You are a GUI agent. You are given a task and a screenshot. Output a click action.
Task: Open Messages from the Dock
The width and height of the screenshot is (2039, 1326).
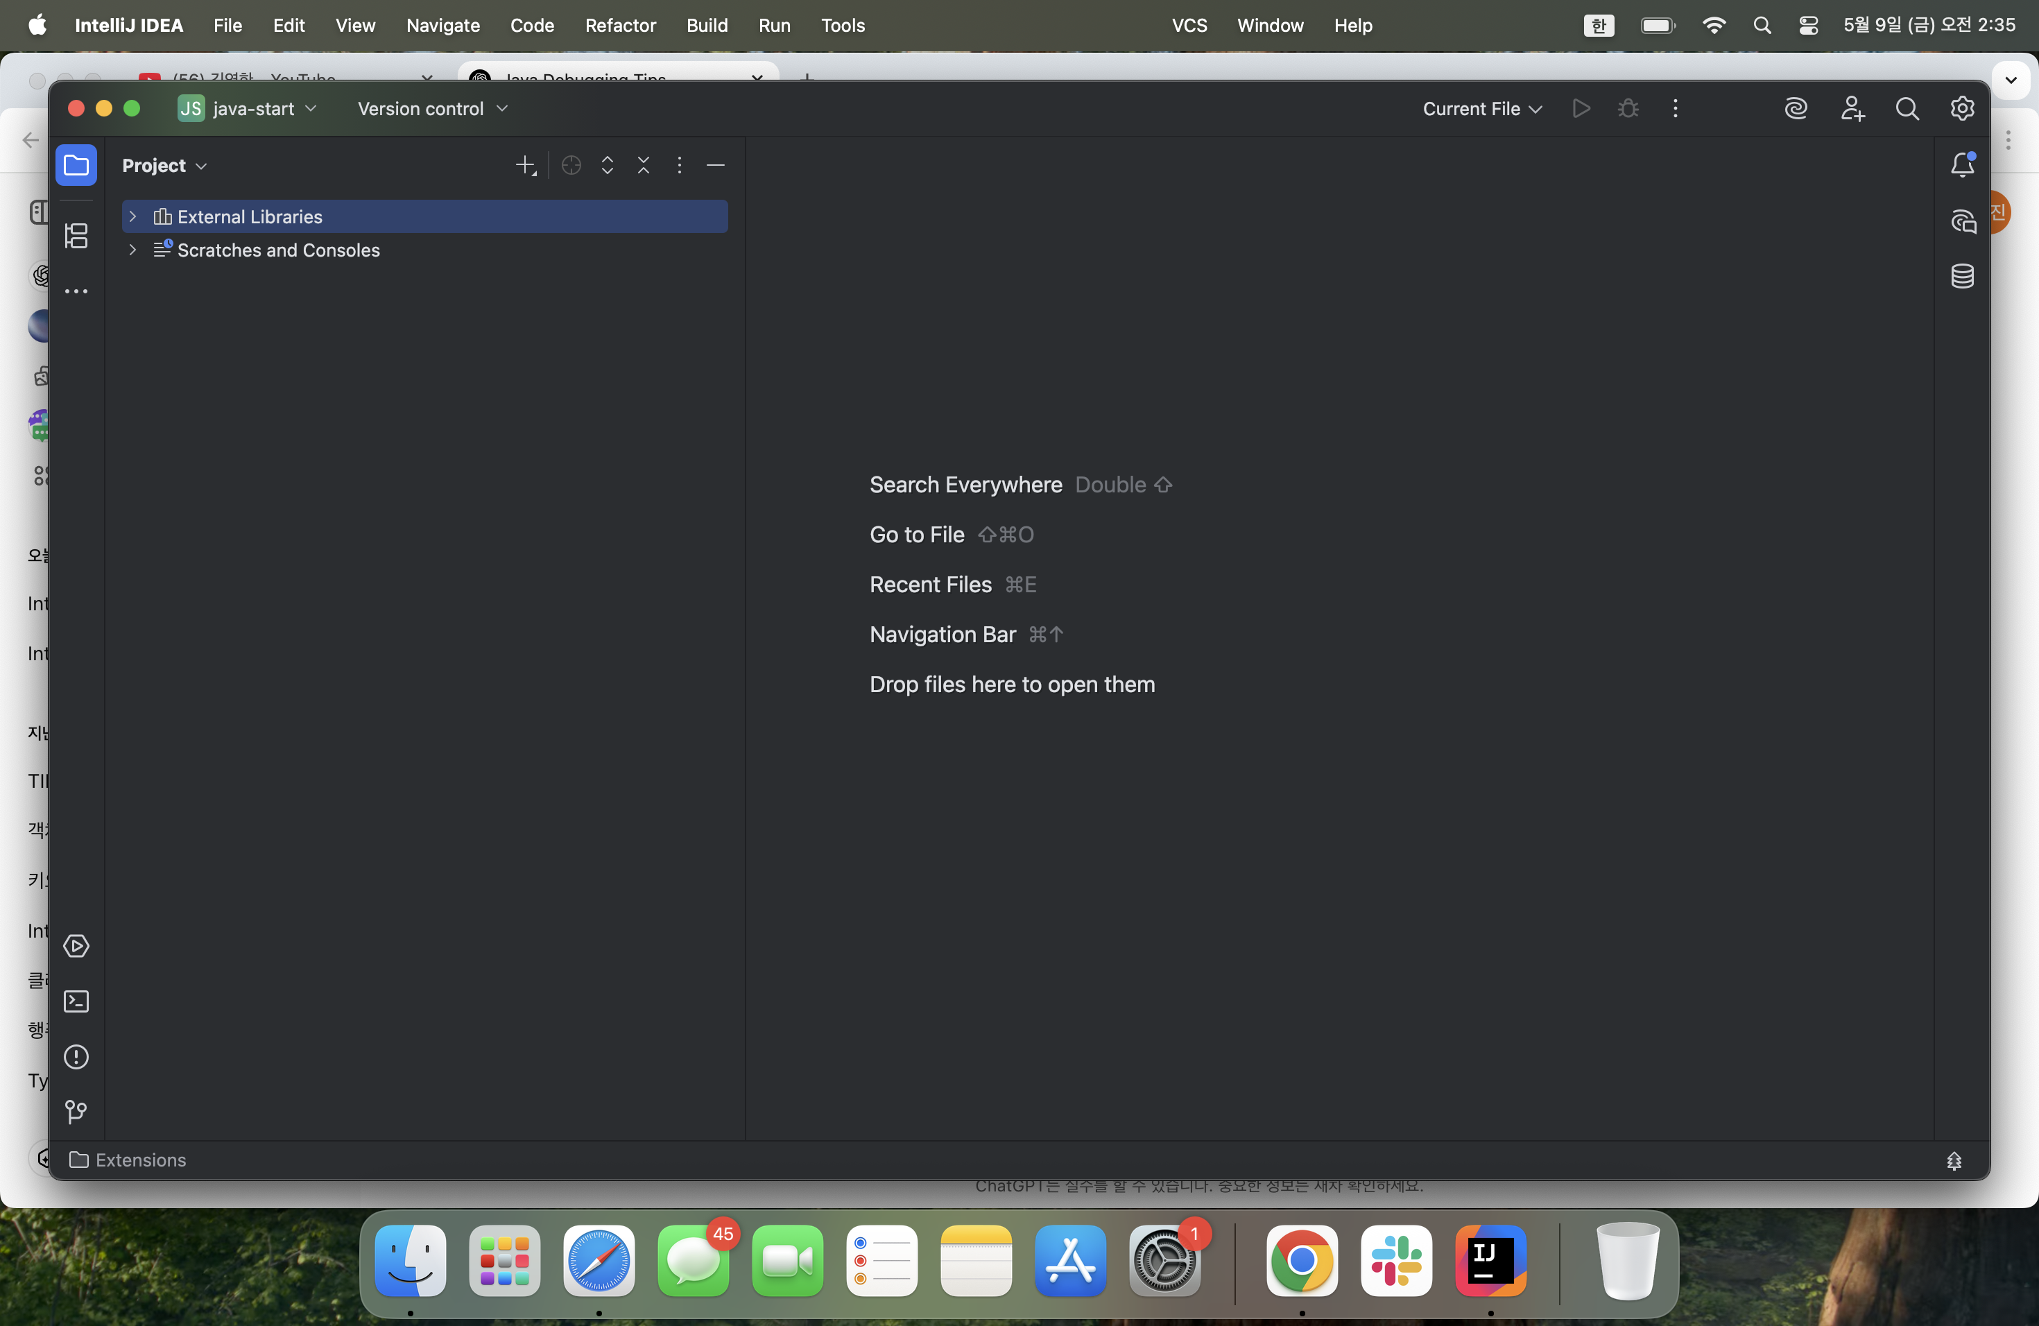693,1260
